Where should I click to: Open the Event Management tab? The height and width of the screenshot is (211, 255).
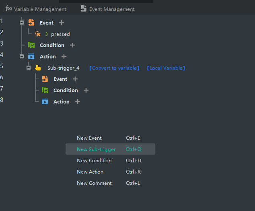107,9
